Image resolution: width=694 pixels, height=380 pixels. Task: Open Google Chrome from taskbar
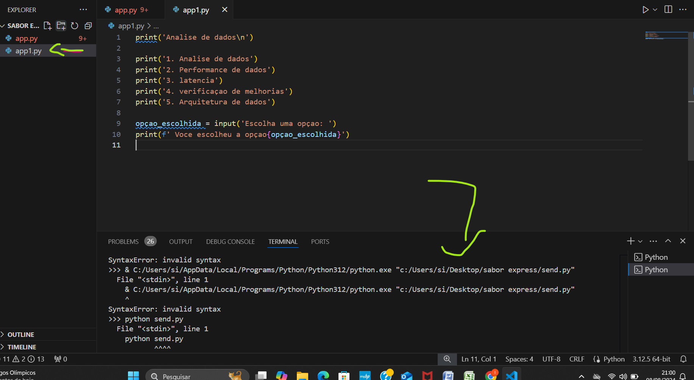coord(491,375)
